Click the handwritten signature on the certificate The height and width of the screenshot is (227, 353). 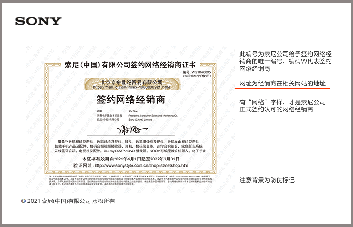click(x=132, y=130)
